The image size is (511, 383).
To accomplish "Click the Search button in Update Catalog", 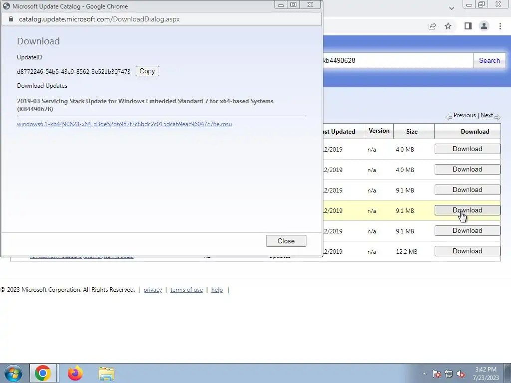I will [489, 60].
